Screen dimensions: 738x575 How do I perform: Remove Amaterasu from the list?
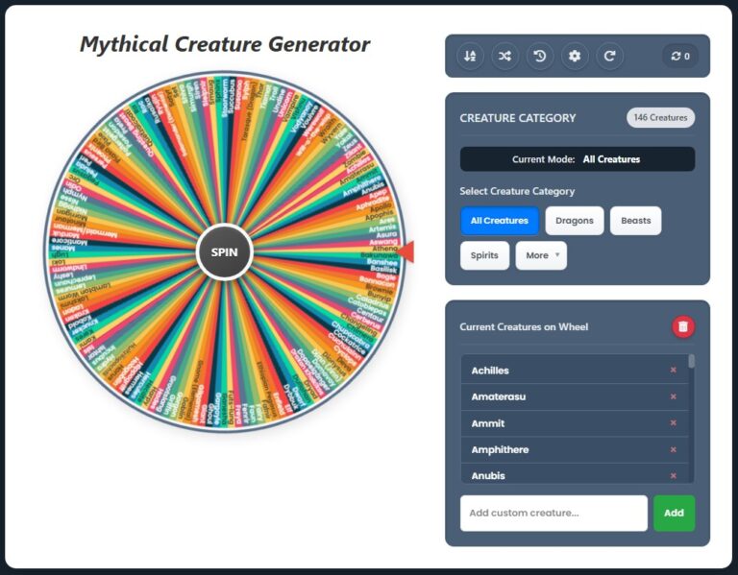coord(673,396)
